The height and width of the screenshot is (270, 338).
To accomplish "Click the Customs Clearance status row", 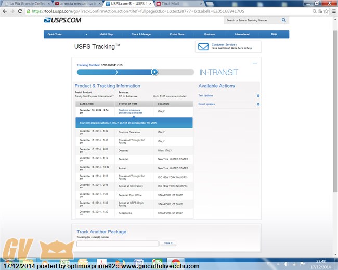I will pos(134,132).
